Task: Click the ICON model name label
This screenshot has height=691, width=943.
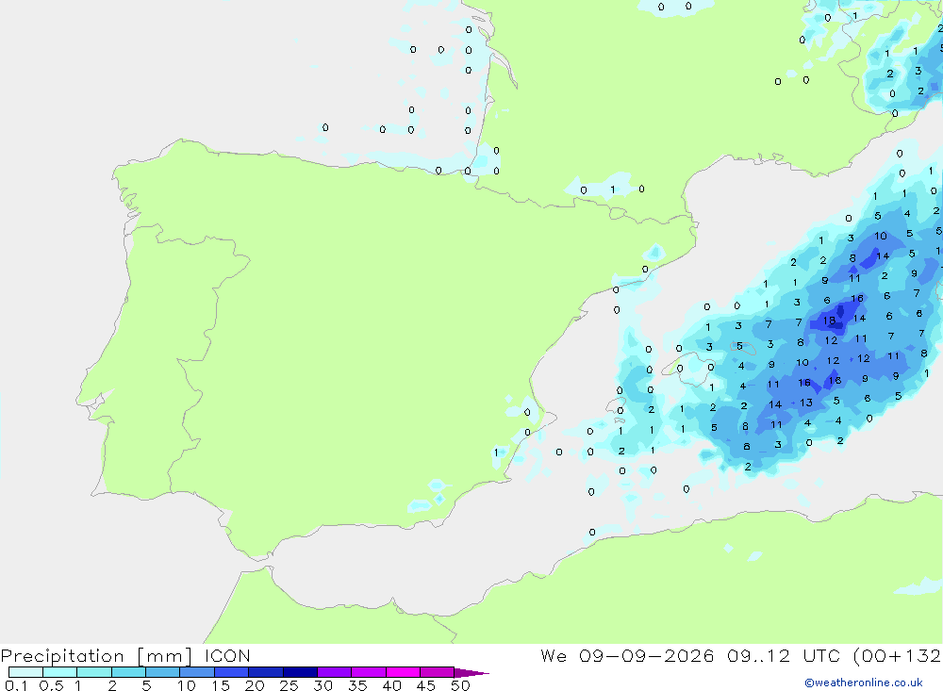Action: tap(227, 656)
